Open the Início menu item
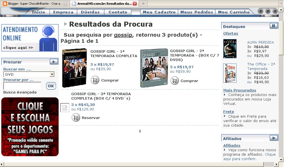The height and width of the screenshot is (167, 284). 38,12
